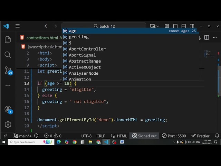The height and width of the screenshot is (166, 221).
Task: Open the Windows Start menu
Action: pyautogui.click(x=4, y=142)
